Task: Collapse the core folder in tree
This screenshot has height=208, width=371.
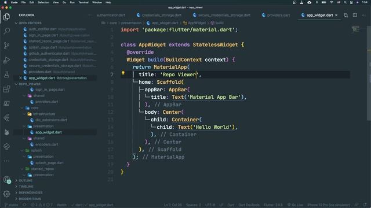Action: point(35,108)
